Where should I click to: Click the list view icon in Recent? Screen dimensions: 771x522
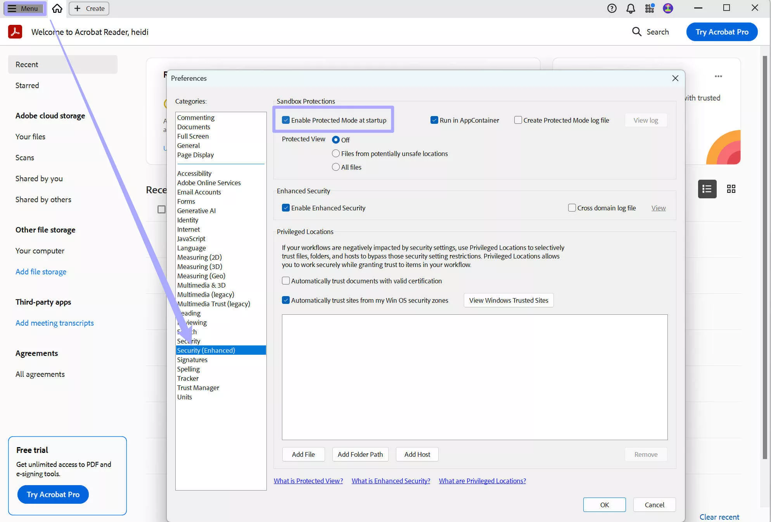click(707, 188)
